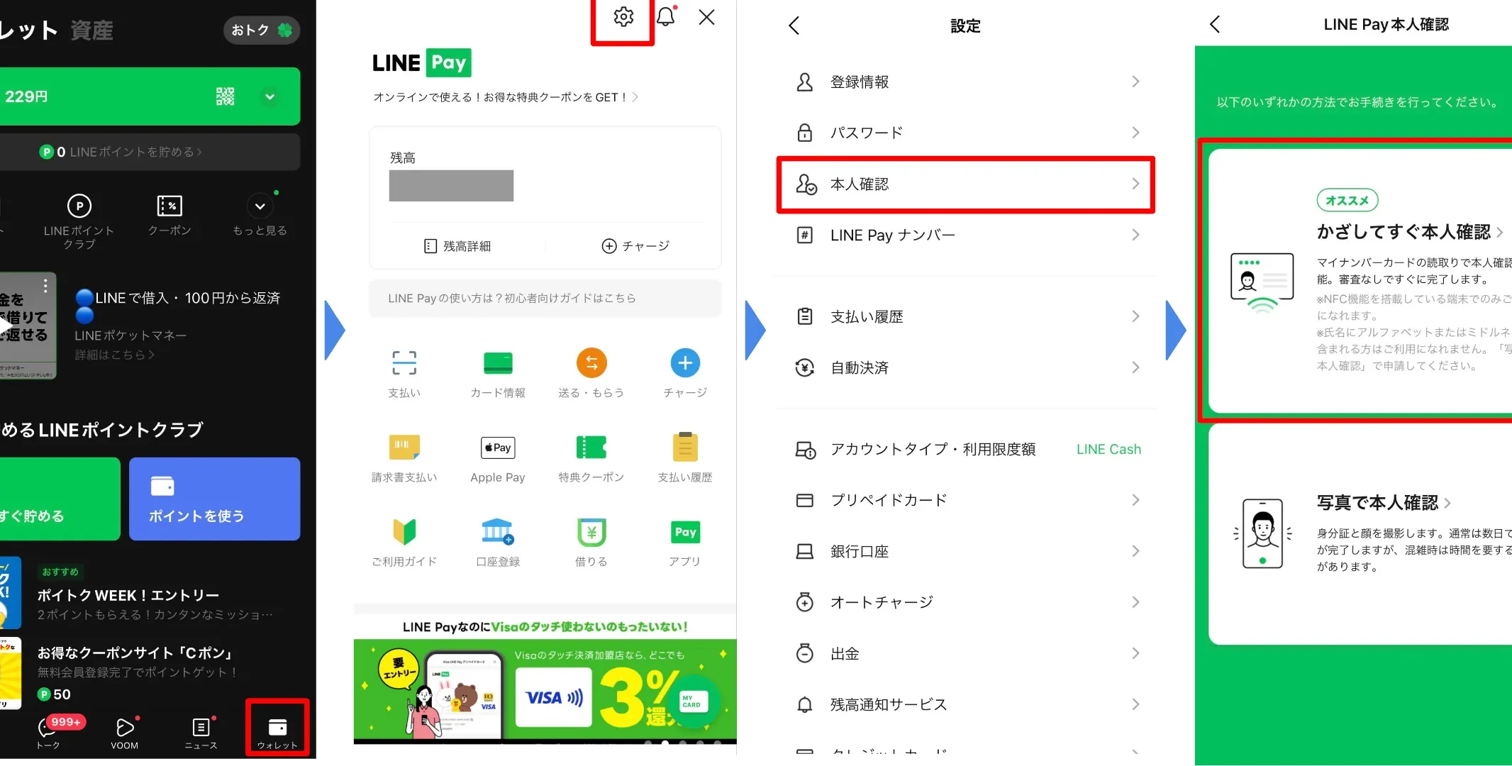Expand chevron on パスワード row
This screenshot has width=1512, height=766.
point(1136,133)
